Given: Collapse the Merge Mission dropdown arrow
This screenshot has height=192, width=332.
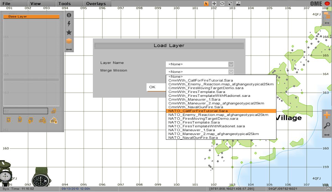Looking at the screenshot, I should (x=231, y=72).
